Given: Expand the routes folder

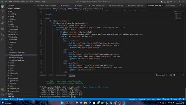Looking at the screenshot, I should (x=12, y=63).
